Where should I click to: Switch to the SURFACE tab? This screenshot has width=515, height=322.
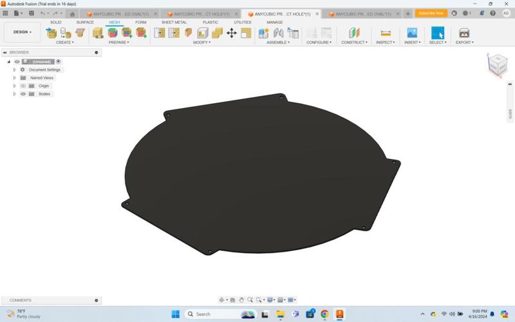tap(85, 23)
